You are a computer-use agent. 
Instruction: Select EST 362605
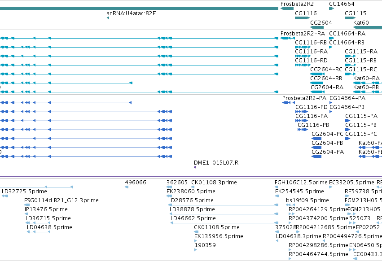(x=169, y=187)
